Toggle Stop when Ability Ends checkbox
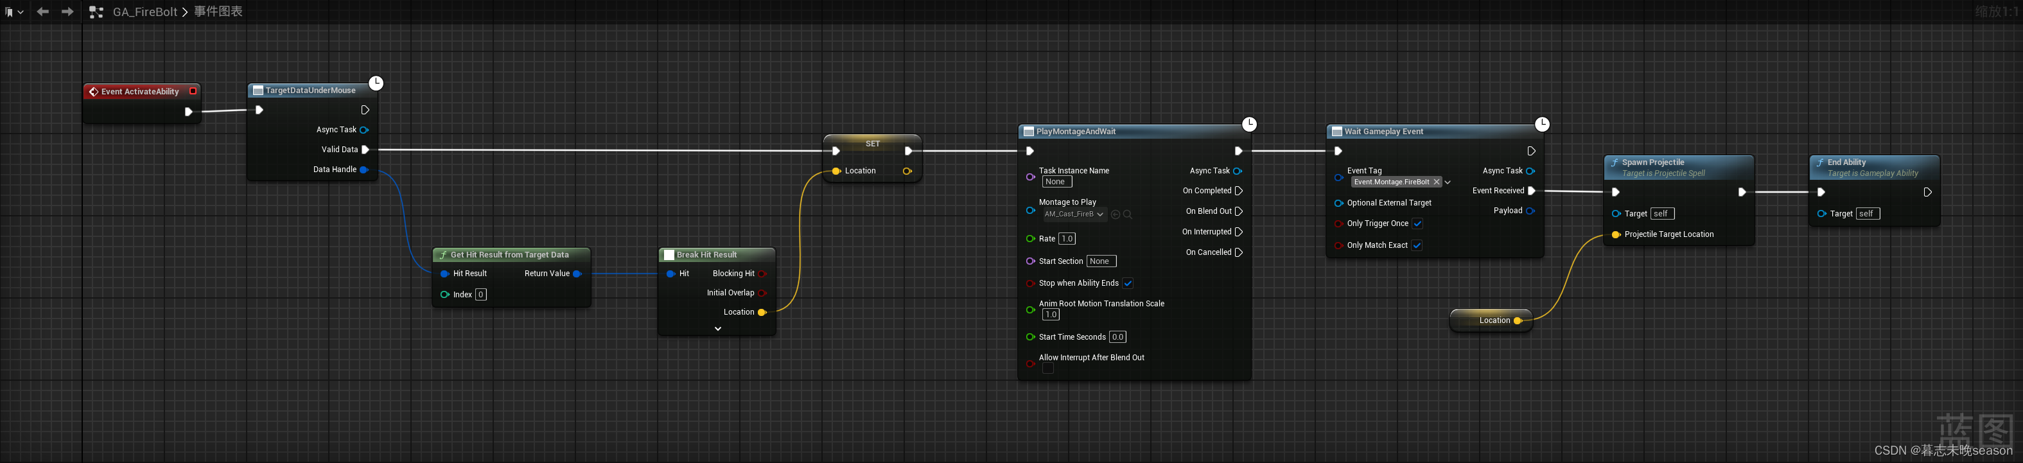The width and height of the screenshot is (2023, 463). 1128,283
